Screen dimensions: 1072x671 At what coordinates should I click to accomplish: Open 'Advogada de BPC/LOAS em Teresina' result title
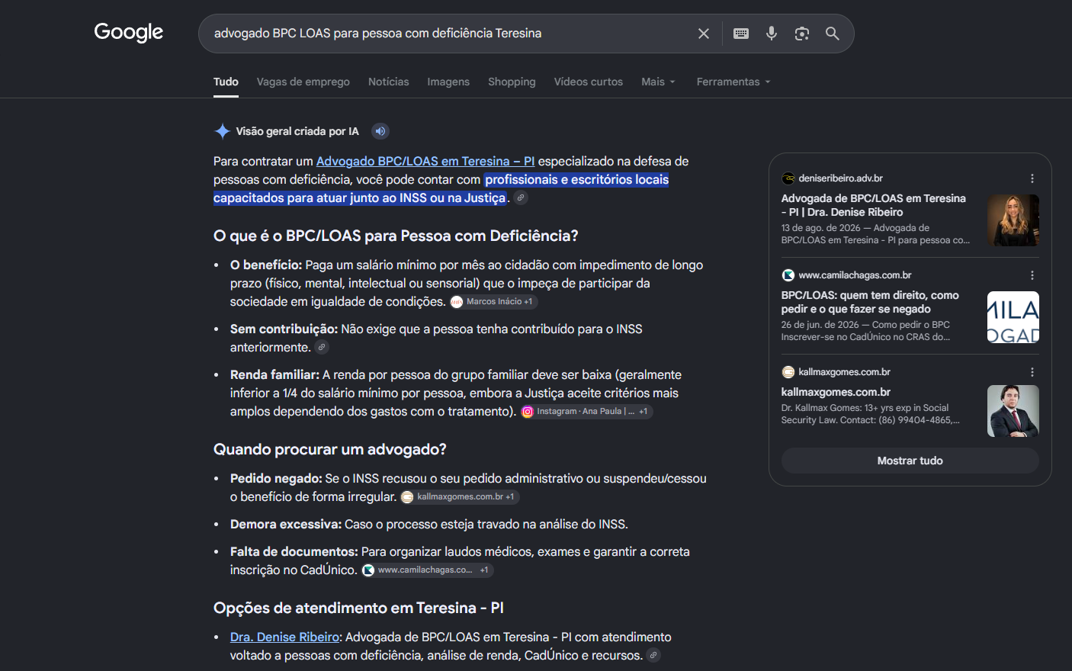pos(874,205)
